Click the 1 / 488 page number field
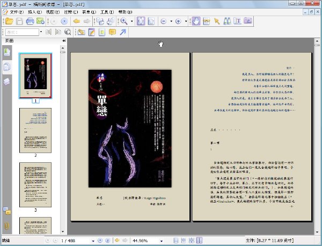 click(x=75, y=241)
